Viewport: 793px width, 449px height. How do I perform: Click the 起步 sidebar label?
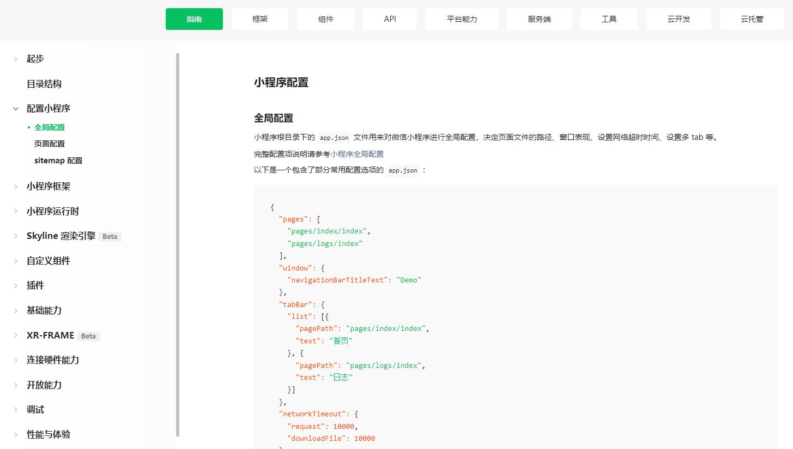[x=35, y=59]
